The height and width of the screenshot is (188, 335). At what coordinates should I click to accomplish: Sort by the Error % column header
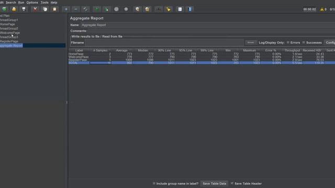(x=271, y=50)
